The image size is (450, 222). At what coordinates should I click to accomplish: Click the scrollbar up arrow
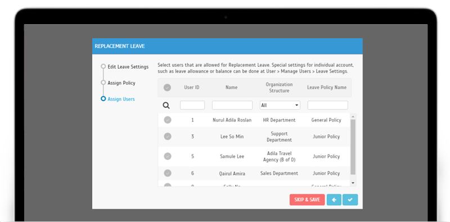click(353, 116)
